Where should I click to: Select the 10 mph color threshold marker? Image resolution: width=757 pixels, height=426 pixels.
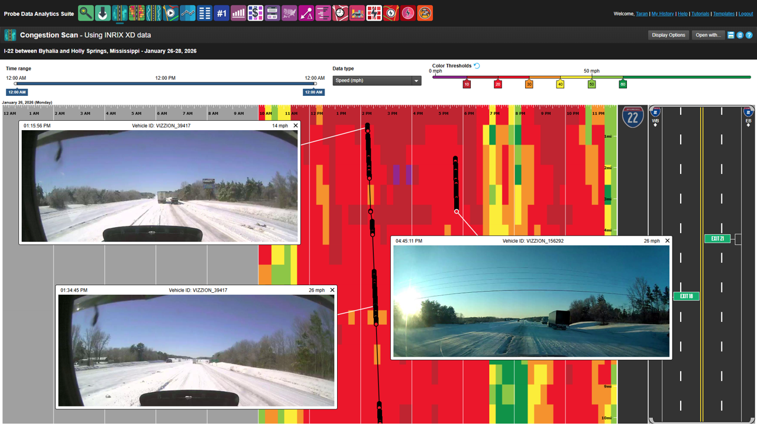[x=467, y=84]
